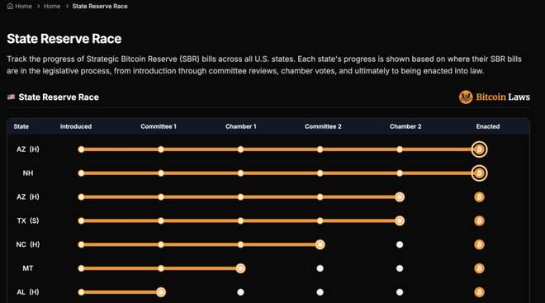Click the home icon in breadcrumb
Screen dimensions: 545x303
point(10,7)
